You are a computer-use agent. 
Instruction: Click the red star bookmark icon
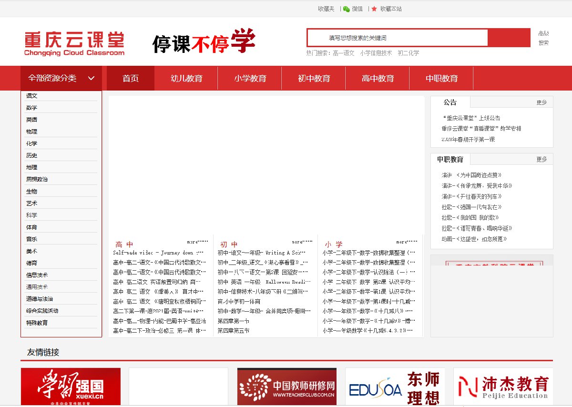pos(374,9)
